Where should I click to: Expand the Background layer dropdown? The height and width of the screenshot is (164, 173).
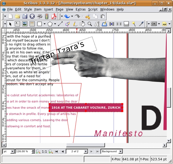pos(120,151)
